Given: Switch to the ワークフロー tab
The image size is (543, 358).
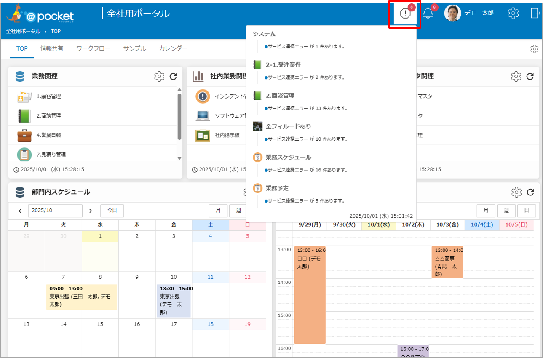Looking at the screenshot, I should click(x=93, y=48).
